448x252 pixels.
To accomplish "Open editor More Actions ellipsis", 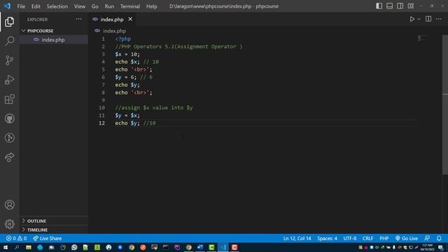I will coord(439,19).
